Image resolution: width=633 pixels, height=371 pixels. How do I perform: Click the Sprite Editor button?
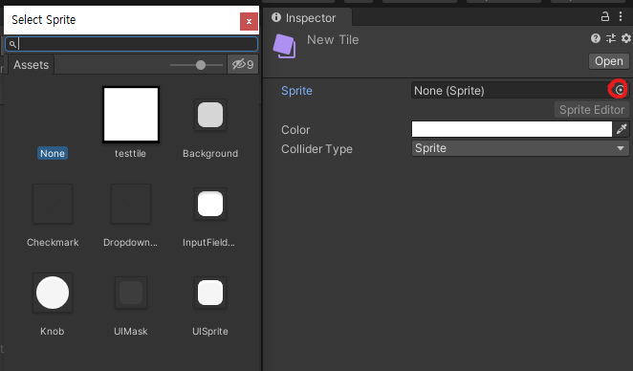pos(592,110)
